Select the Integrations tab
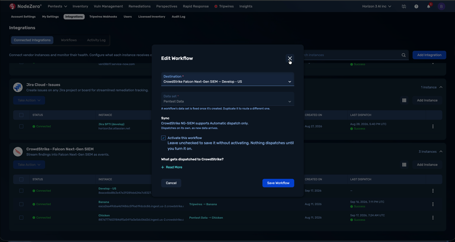 pyautogui.click(x=74, y=17)
